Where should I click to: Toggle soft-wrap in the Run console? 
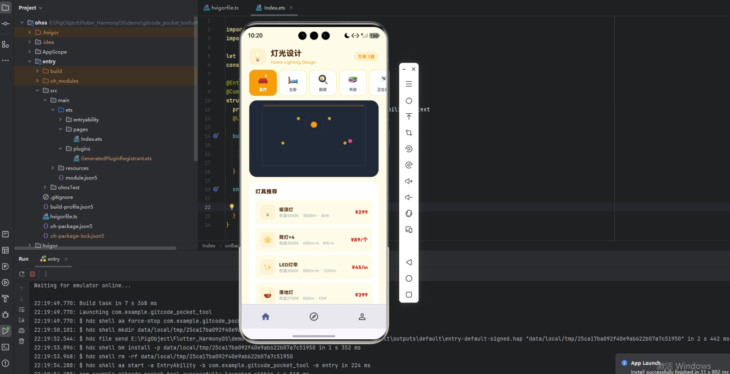[22, 310]
